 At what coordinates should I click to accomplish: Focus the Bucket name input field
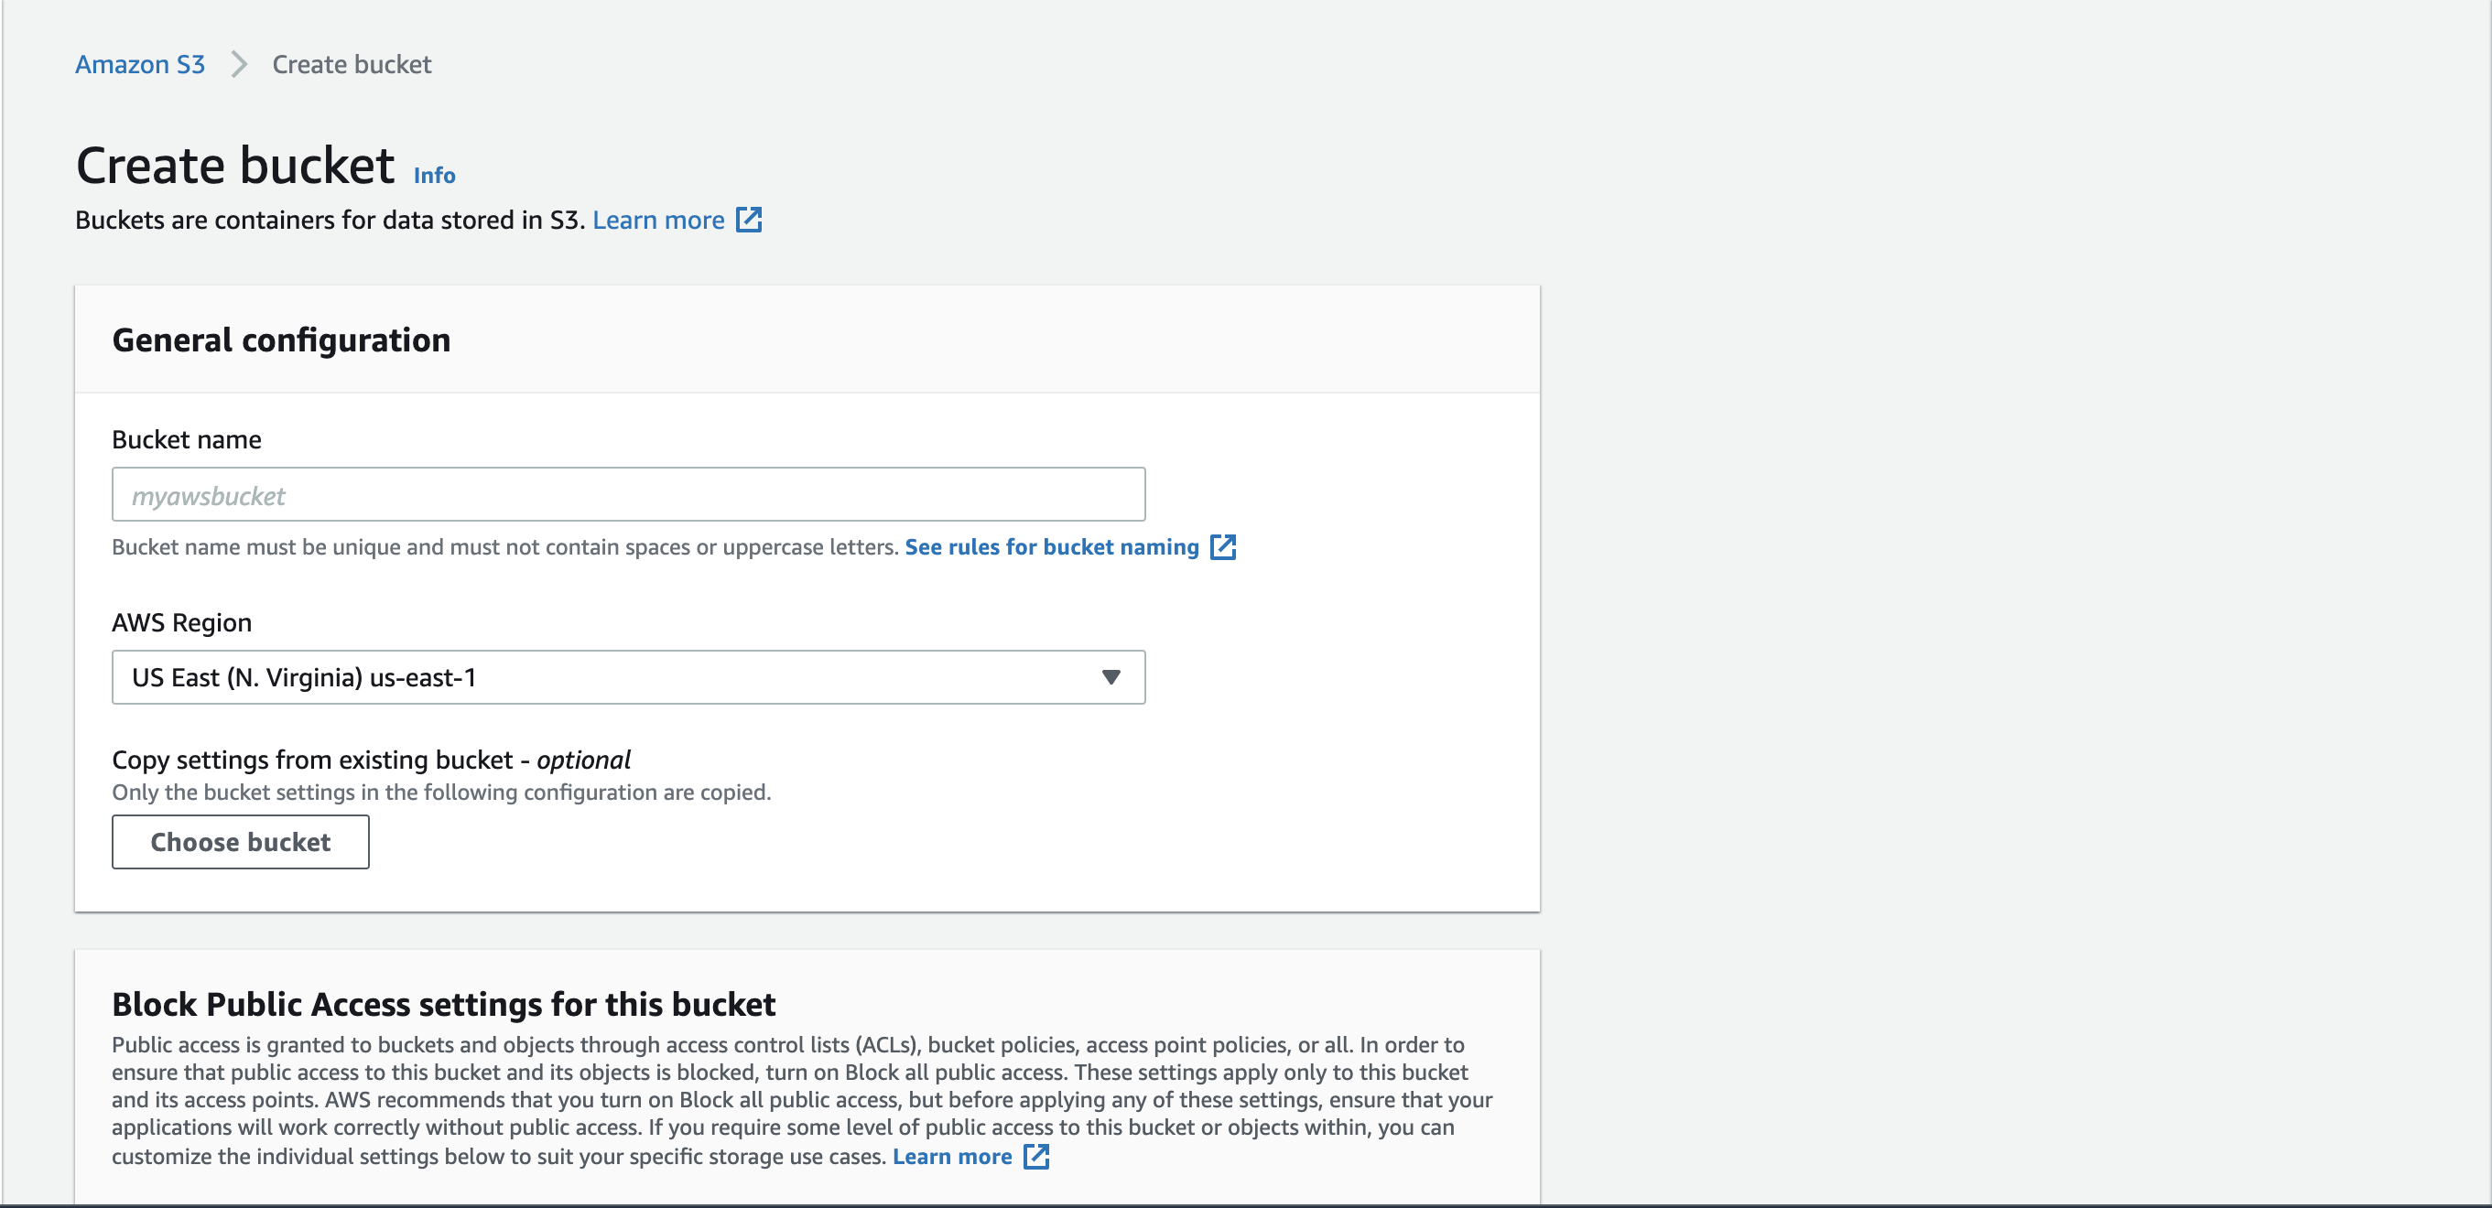[x=628, y=494]
